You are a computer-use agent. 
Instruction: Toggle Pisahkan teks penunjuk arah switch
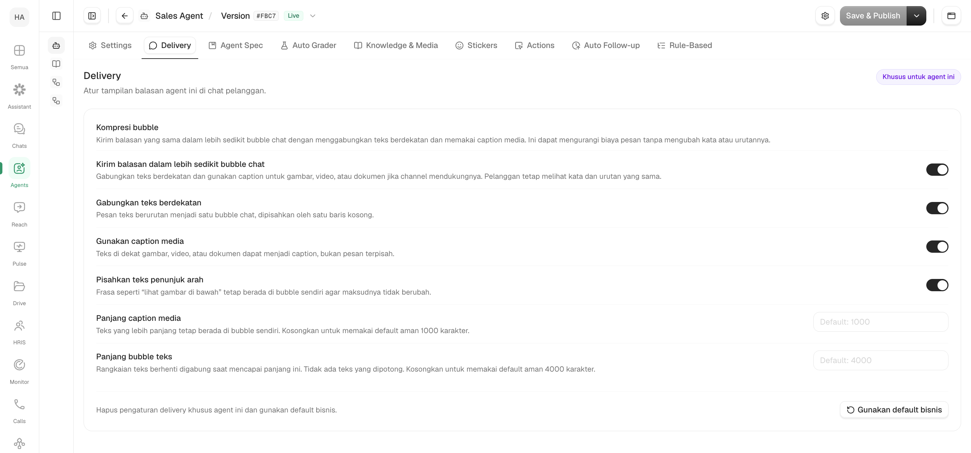(937, 285)
